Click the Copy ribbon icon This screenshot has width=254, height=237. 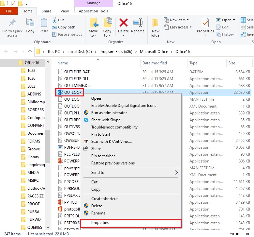(x=30, y=23)
